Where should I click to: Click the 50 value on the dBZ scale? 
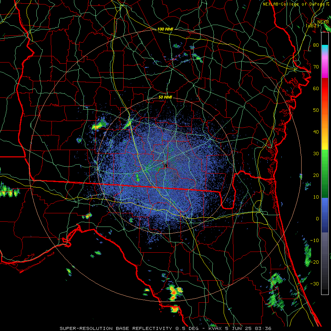(316, 110)
